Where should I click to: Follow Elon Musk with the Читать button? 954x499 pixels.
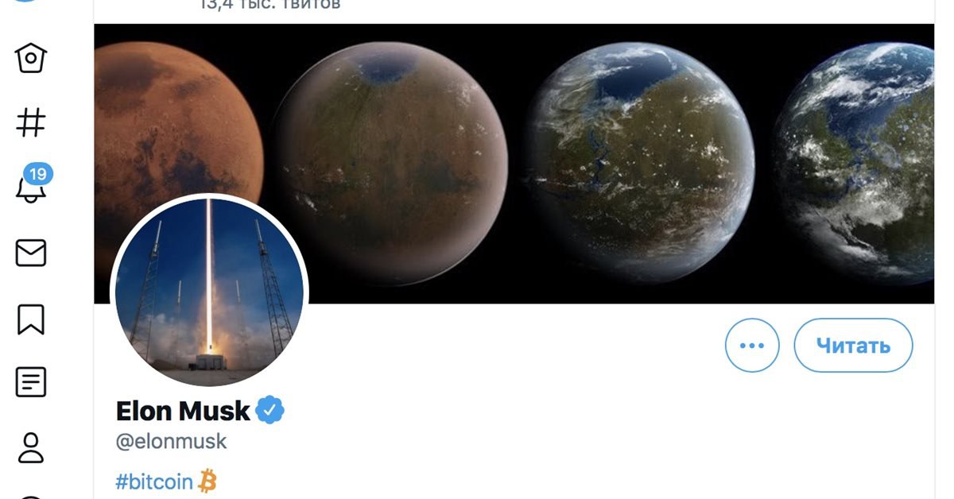click(x=853, y=346)
